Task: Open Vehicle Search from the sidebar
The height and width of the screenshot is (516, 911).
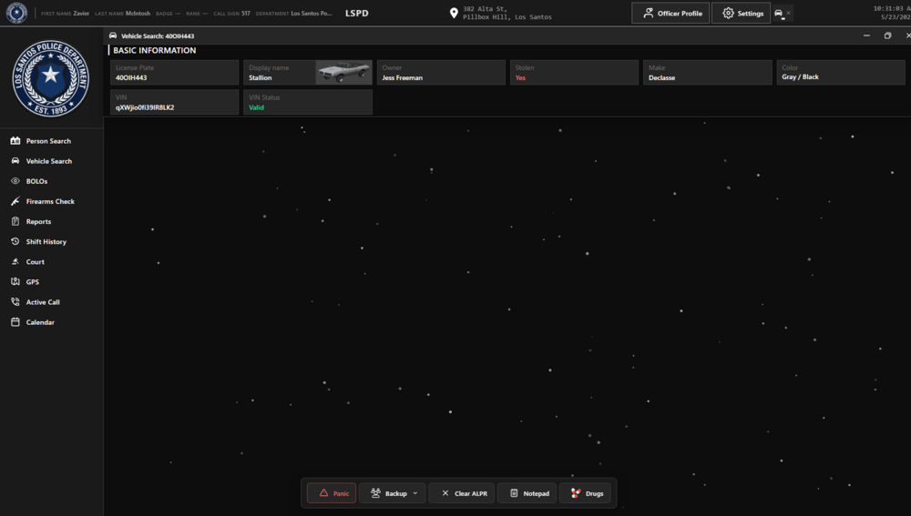Action: (x=49, y=161)
